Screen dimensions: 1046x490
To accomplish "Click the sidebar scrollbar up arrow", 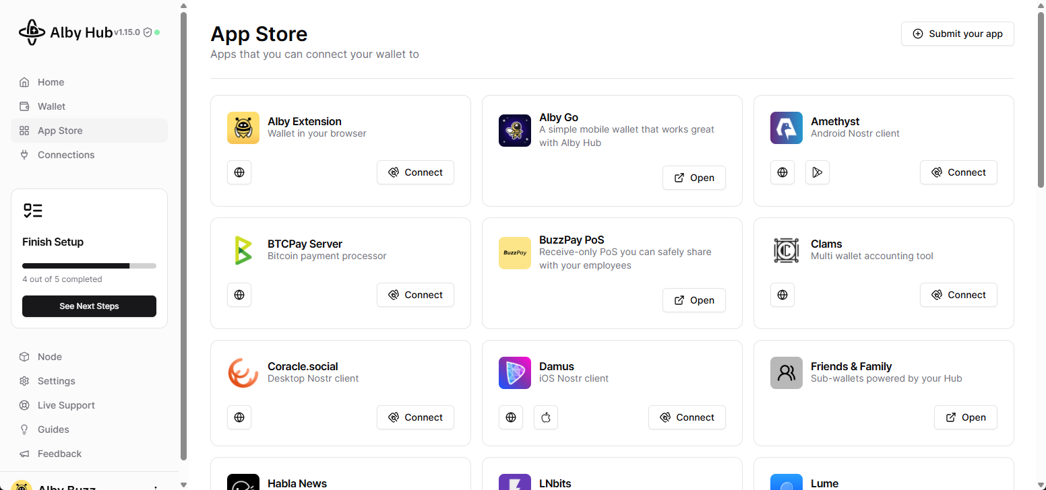I will pyautogui.click(x=184, y=5).
